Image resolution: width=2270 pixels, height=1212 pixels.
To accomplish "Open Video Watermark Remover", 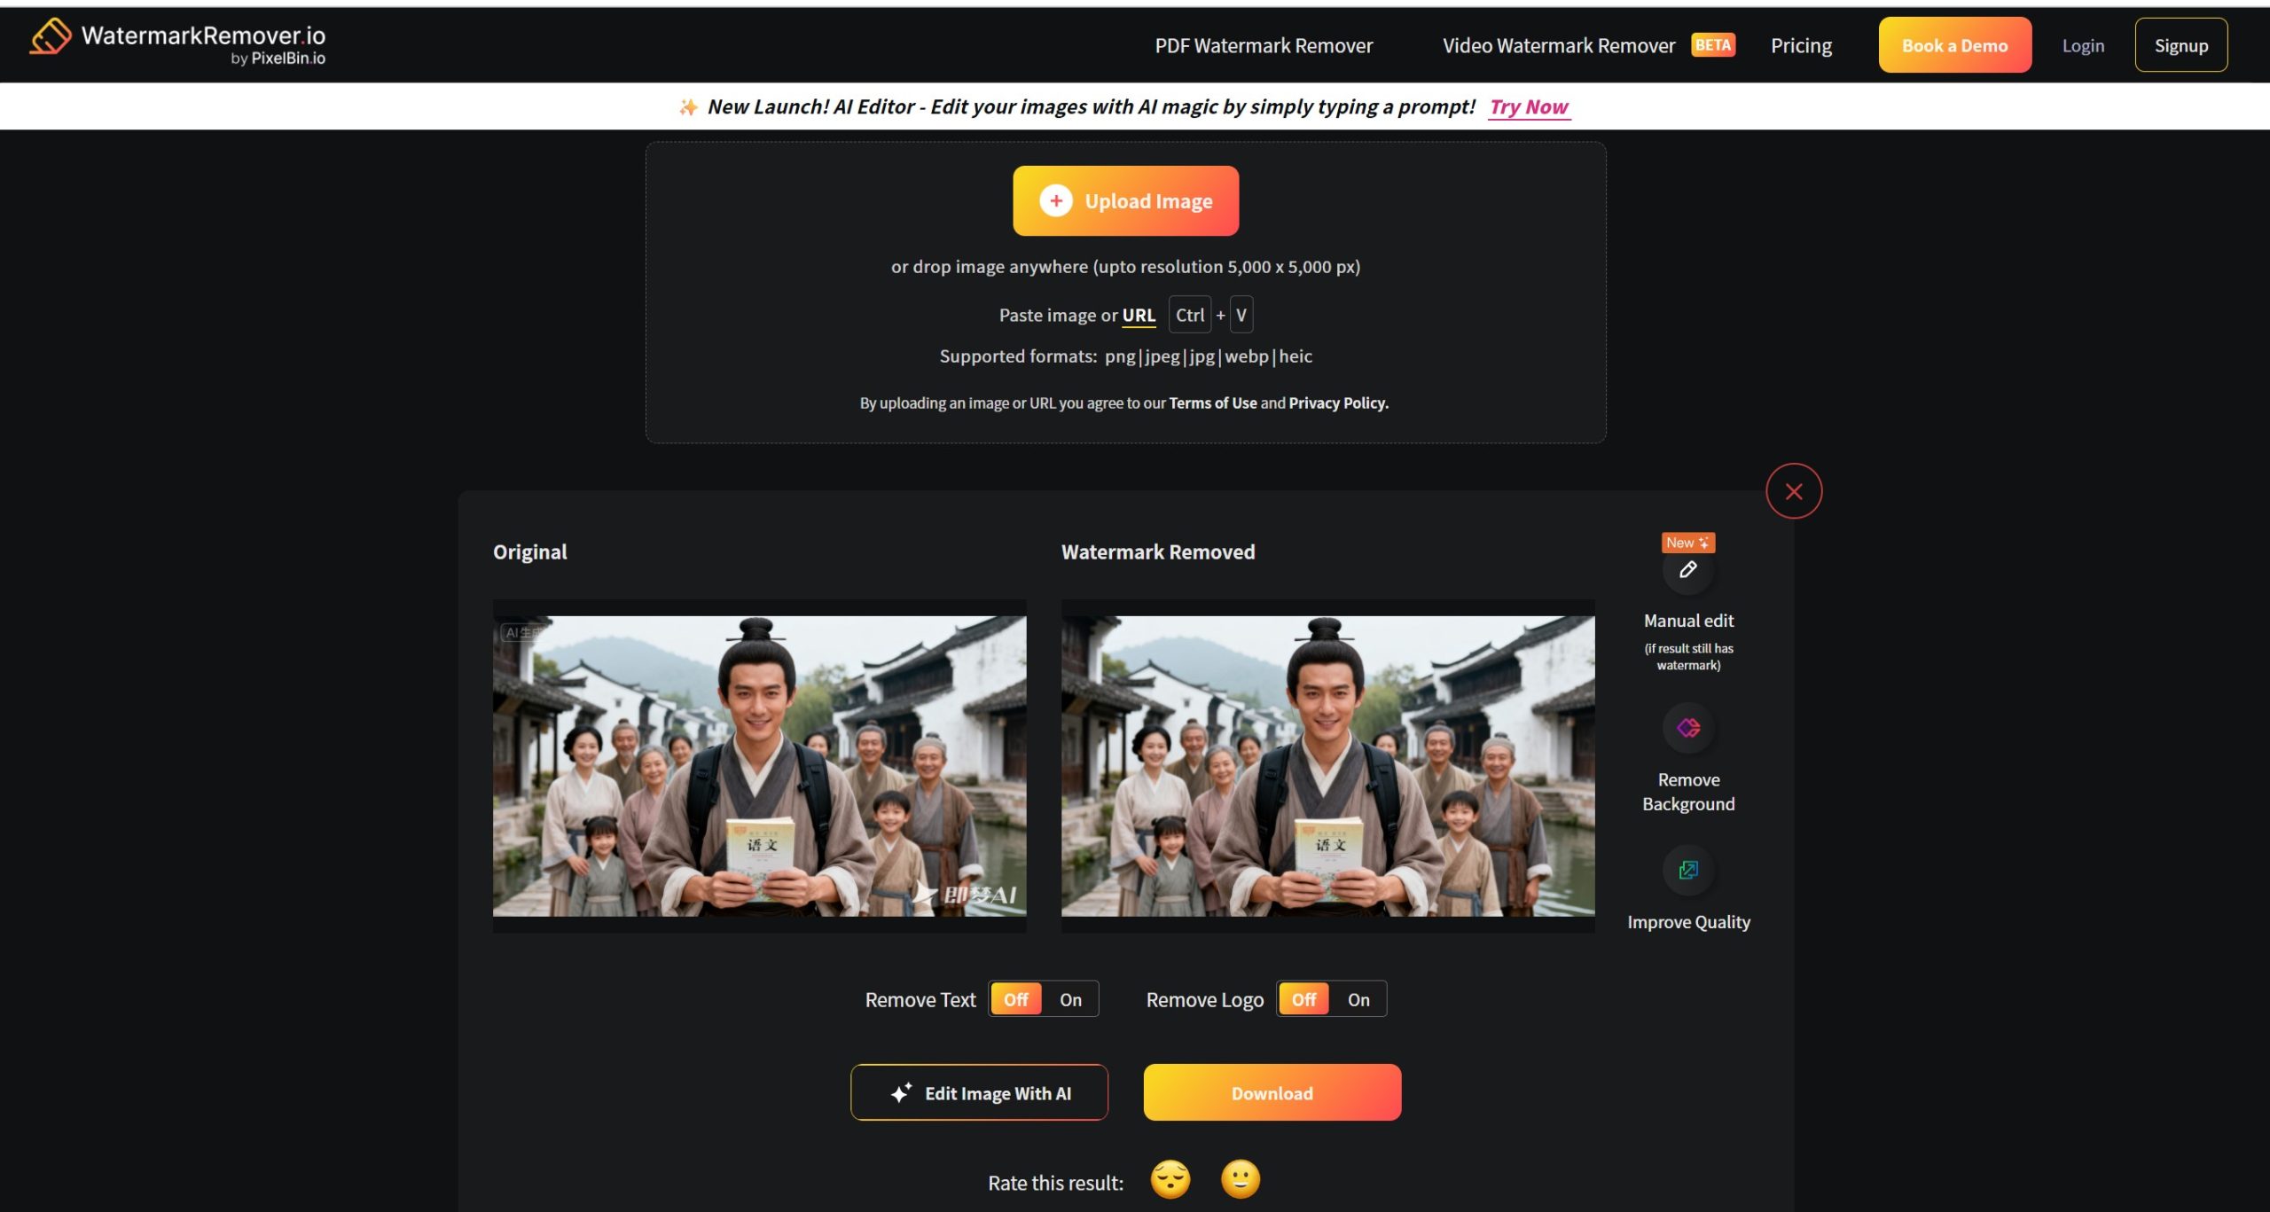I will click(x=1558, y=44).
